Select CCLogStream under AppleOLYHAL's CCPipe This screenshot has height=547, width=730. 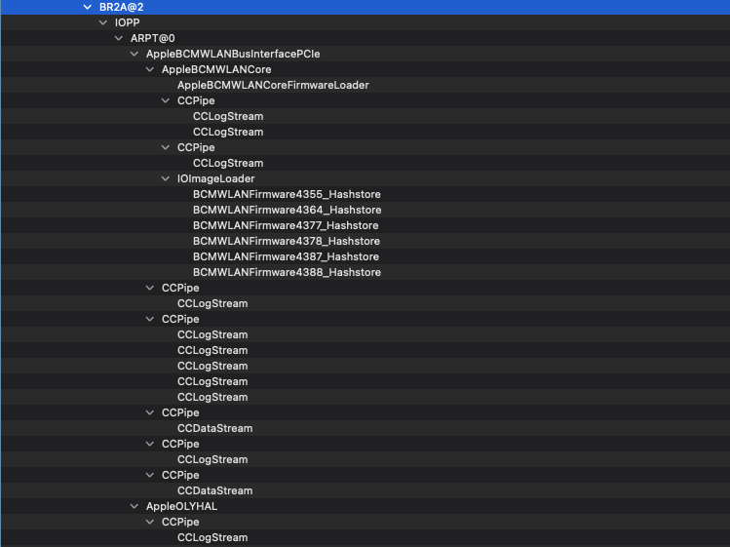point(212,537)
